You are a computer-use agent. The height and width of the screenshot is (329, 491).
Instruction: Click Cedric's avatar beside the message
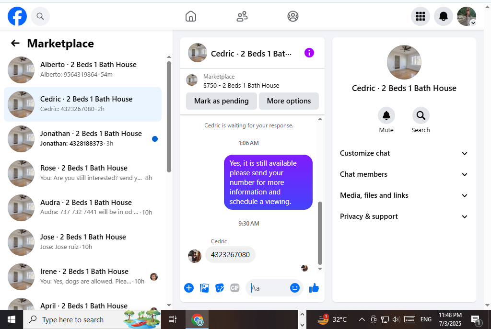point(195,256)
